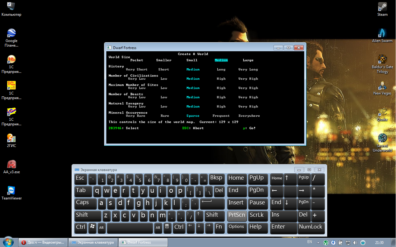Screen dimensions: 396x247
Task: Toggle the left Ctrl key
Action: (81, 228)
